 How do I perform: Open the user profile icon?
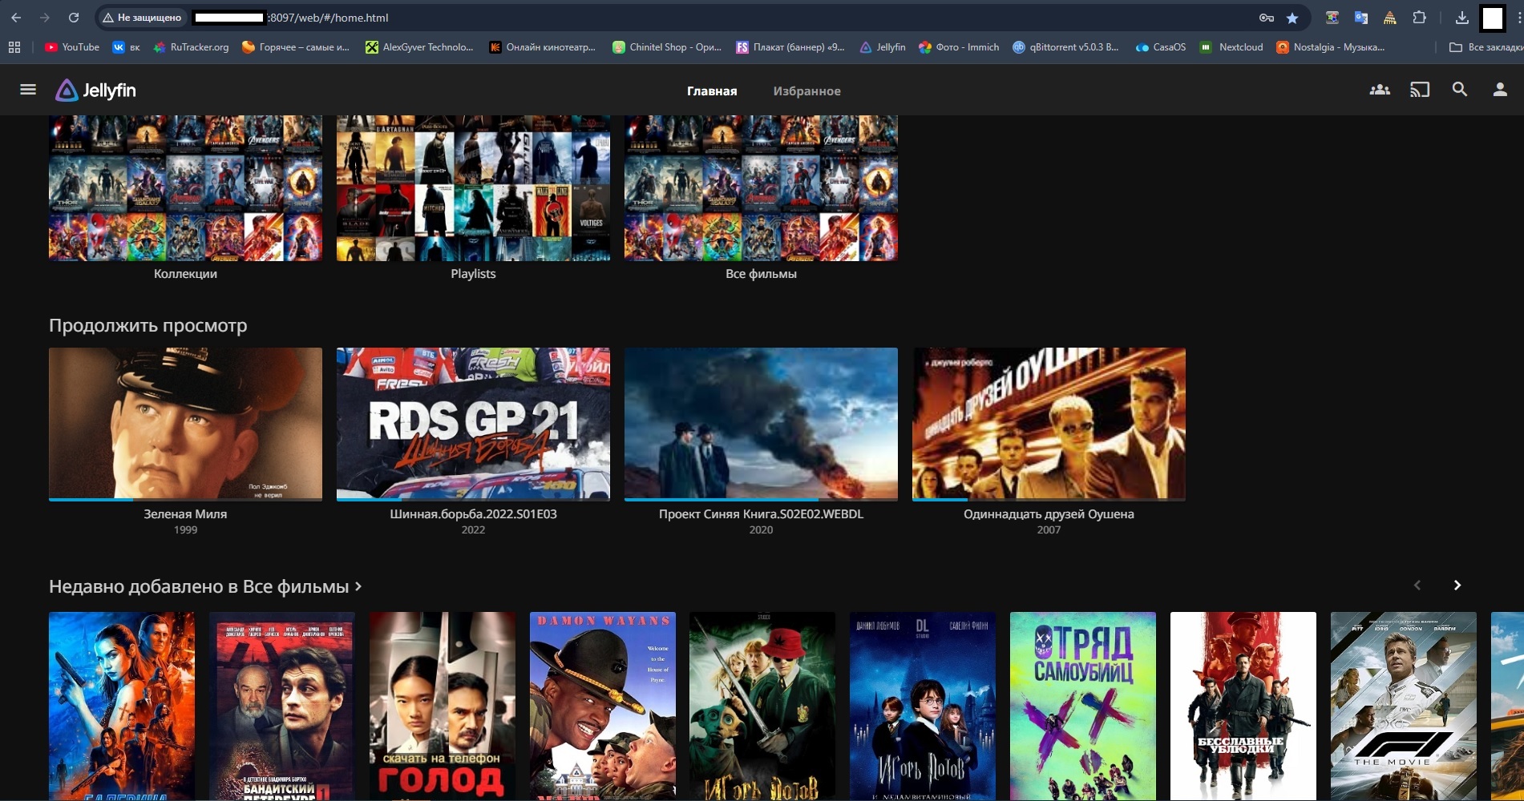coord(1500,90)
